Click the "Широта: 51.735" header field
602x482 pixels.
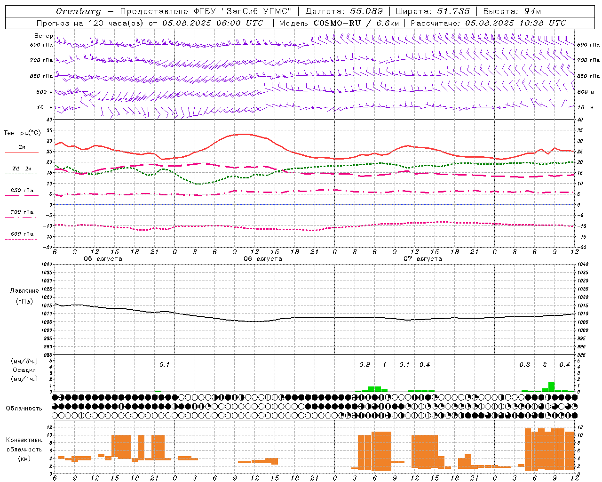(x=433, y=11)
